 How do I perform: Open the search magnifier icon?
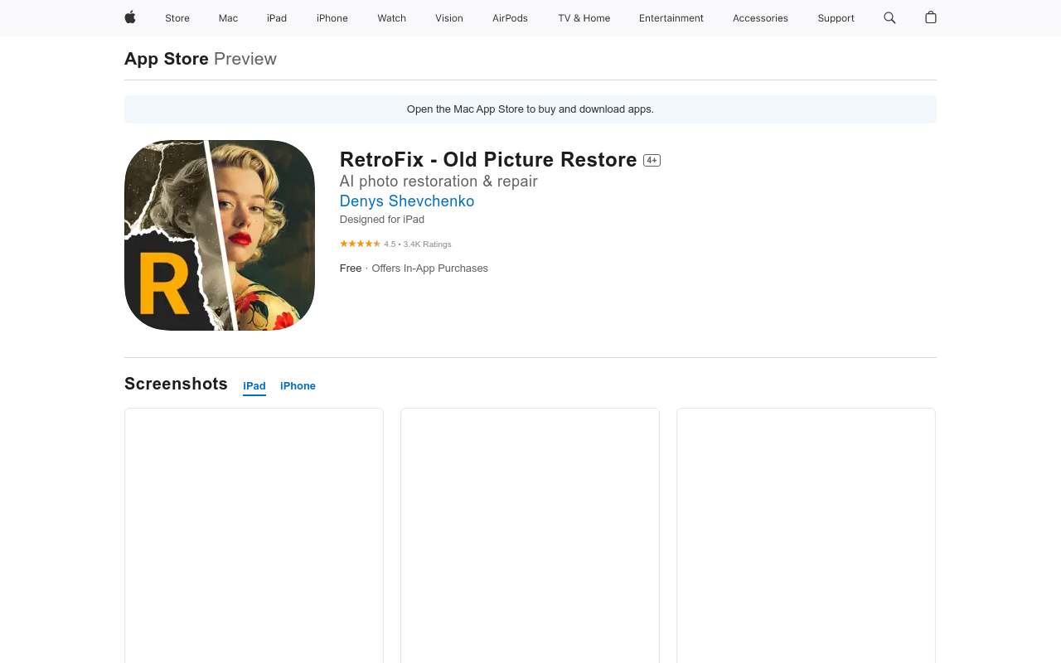[x=889, y=17]
